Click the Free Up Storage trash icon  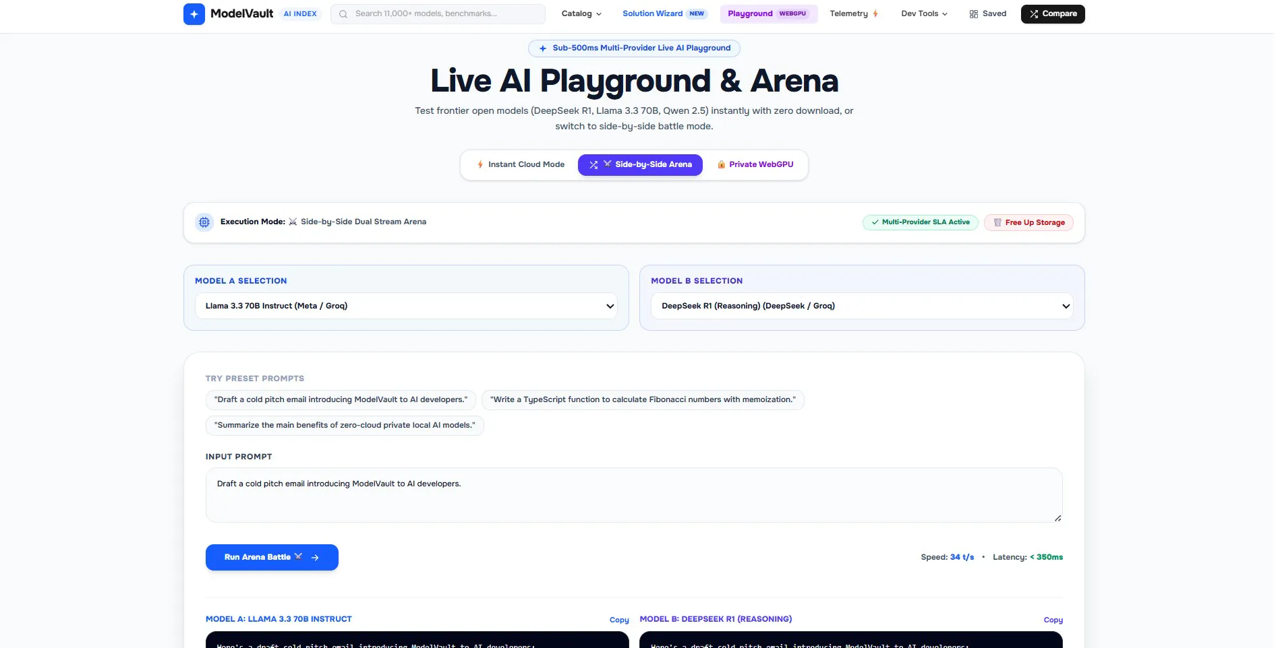point(997,222)
